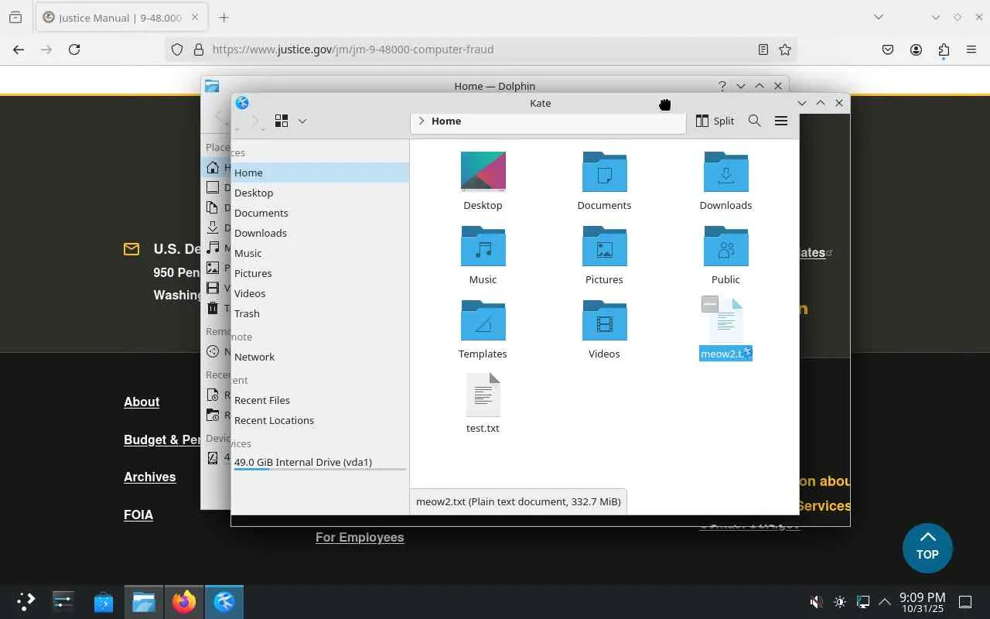Image resolution: width=990 pixels, height=619 pixels.
Task: Open the Archives link on the webpage
Action: coord(150,477)
